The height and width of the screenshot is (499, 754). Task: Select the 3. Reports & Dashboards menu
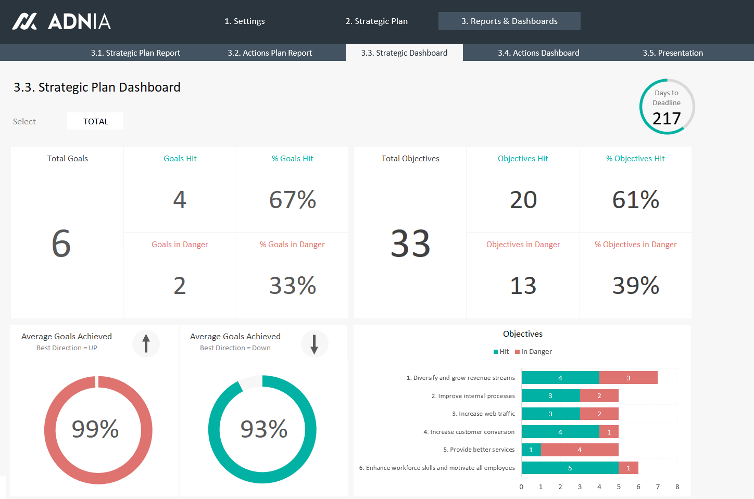point(509,21)
